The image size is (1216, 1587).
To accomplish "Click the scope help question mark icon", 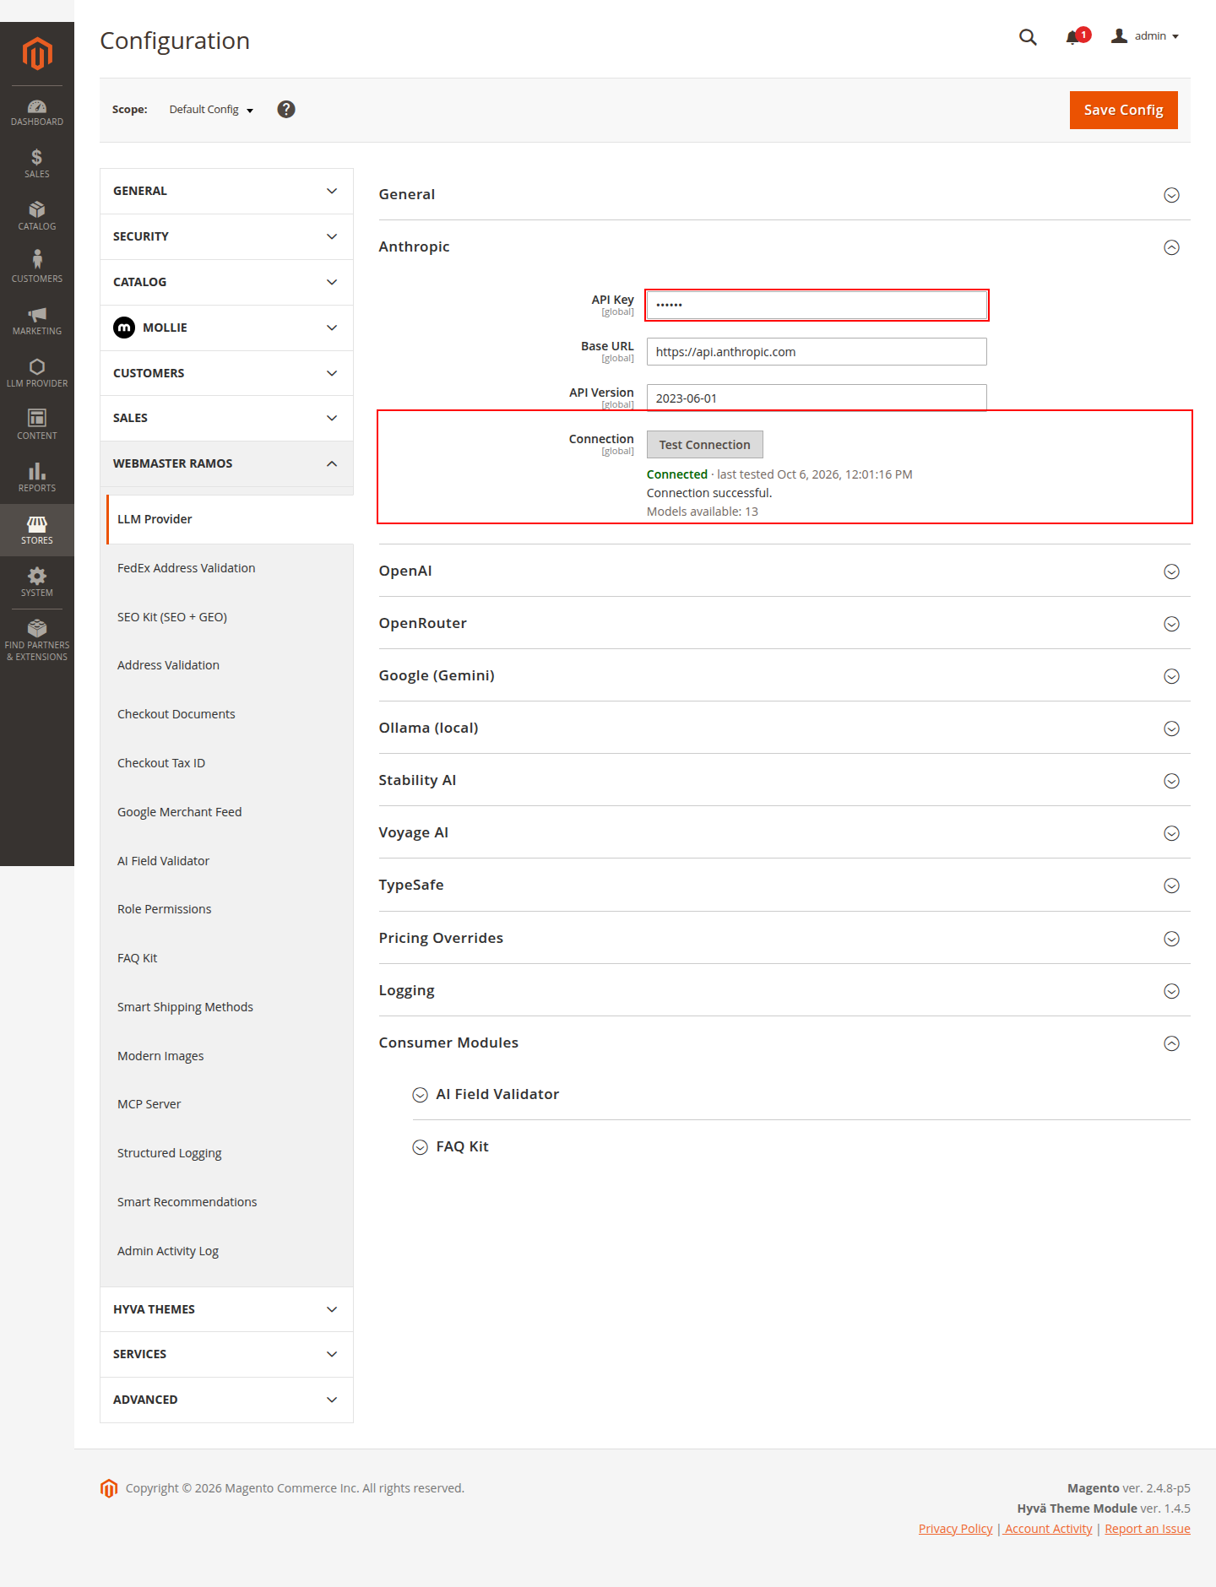I will [286, 110].
